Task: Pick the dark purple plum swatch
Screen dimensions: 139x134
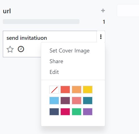Action: [x=65, y=101]
